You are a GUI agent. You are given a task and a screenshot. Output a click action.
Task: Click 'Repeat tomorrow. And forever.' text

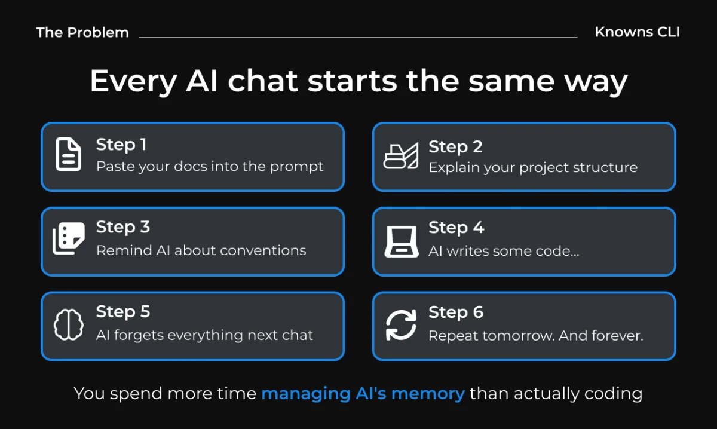(535, 336)
